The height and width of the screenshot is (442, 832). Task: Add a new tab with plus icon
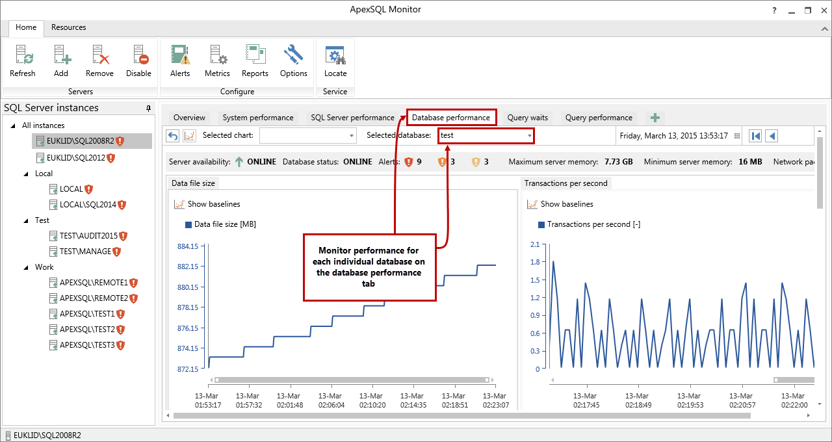point(655,118)
